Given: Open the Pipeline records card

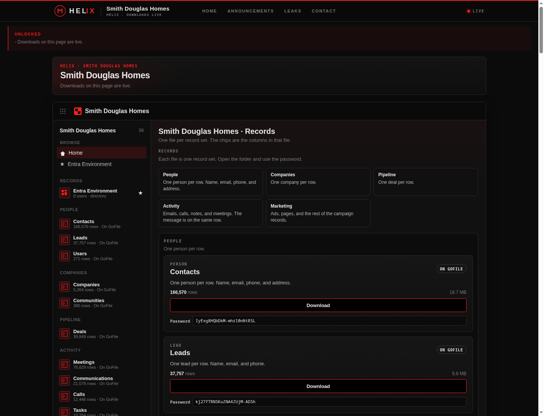Looking at the screenshot, I should click(x=426, y=182).
